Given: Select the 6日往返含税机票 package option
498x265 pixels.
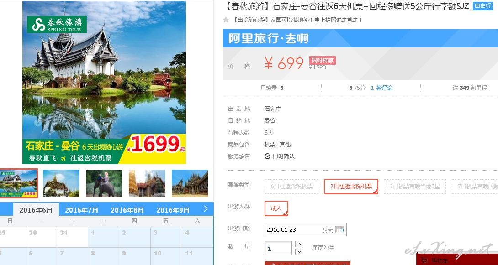Looking at the screenshot, I should pyautogui.click(x=291, y=187).
